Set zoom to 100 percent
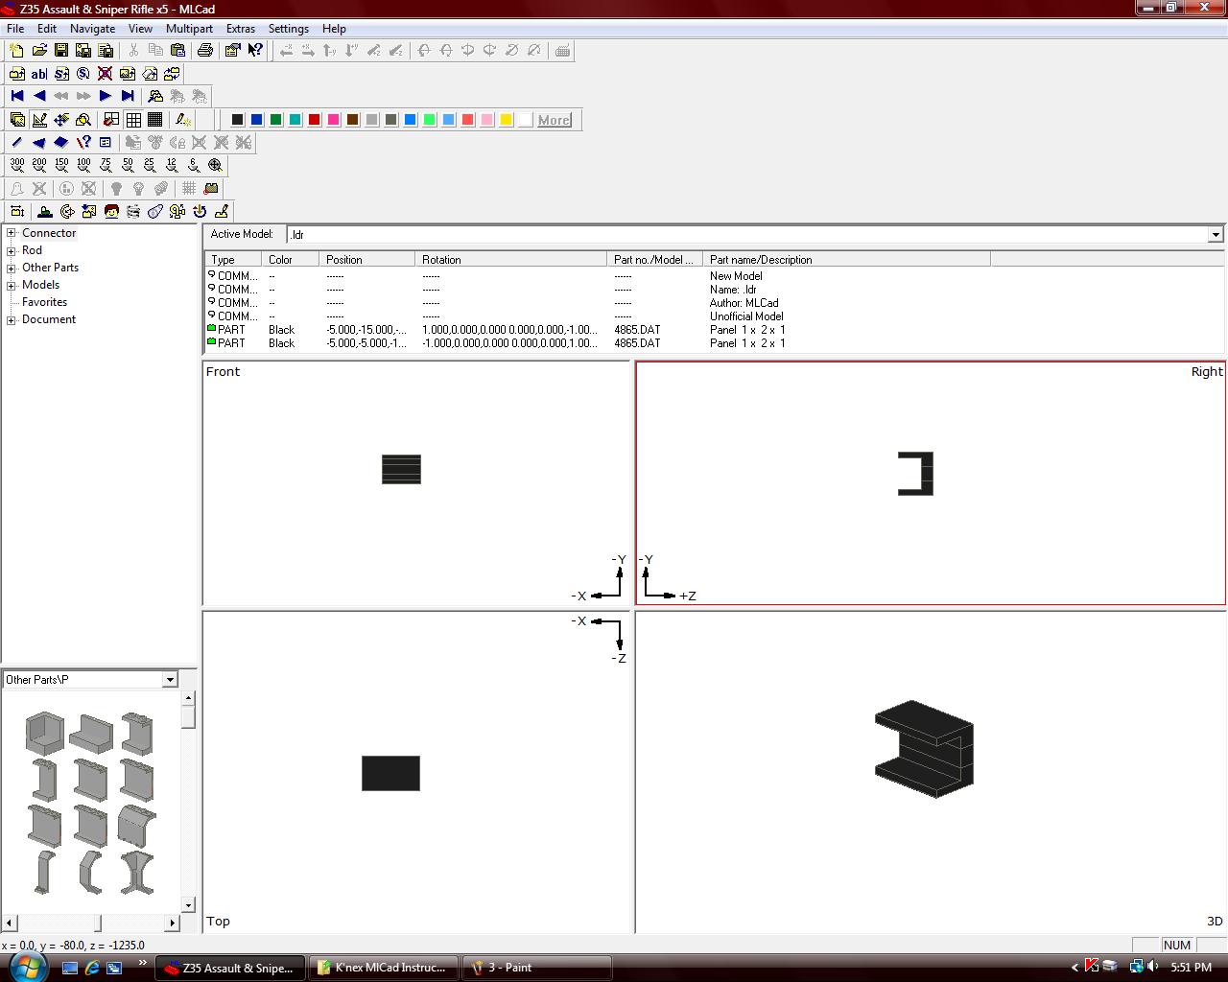The height and width of the screenshot is (982, 1228). coord(83,165)
